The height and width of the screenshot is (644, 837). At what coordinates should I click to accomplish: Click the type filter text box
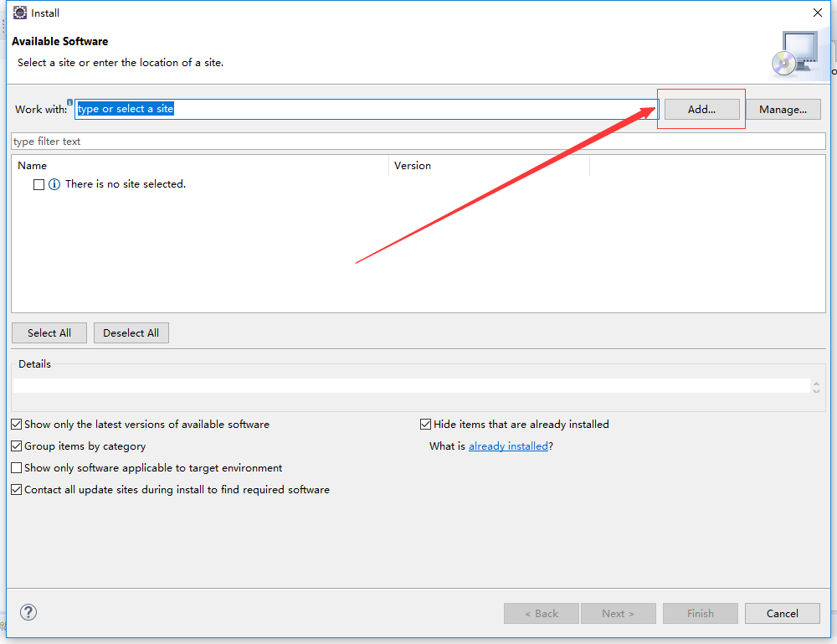pos(418,141)
